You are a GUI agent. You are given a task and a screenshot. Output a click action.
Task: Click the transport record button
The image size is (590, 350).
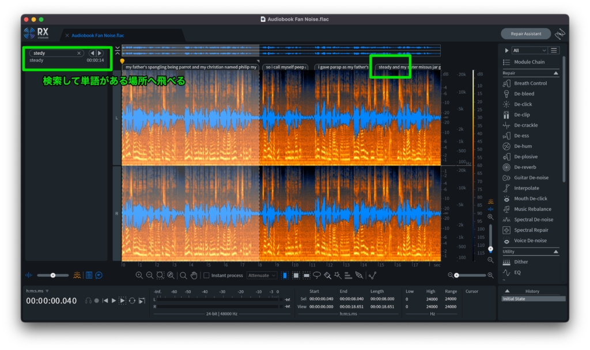96,300
